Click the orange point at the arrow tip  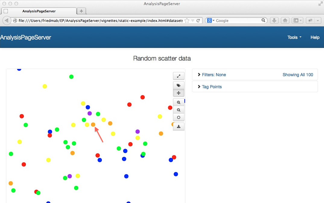coord(93,124)
